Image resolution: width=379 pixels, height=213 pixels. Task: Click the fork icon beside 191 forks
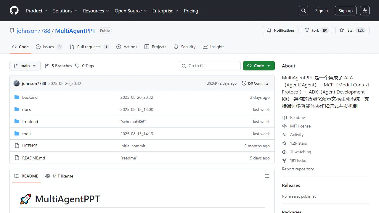coord(284,160)
